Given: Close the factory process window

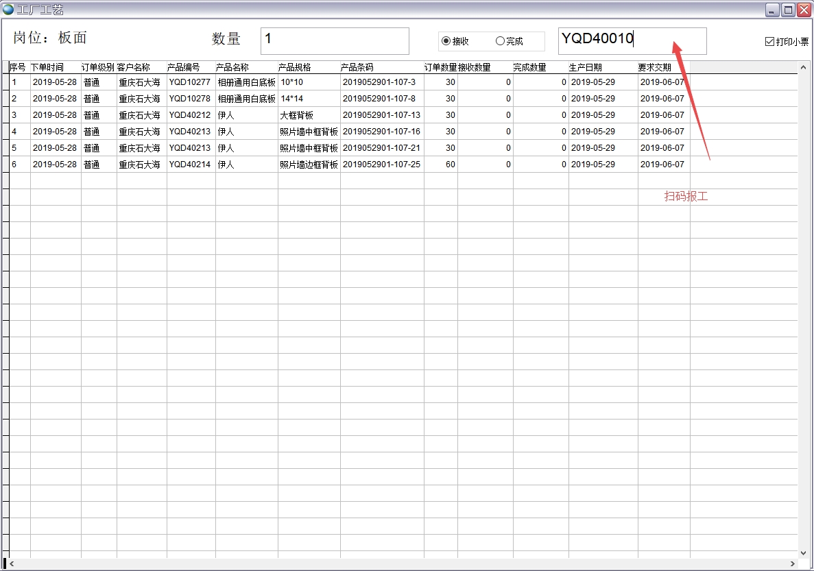Looking at the screenshot, I should 803,10.
